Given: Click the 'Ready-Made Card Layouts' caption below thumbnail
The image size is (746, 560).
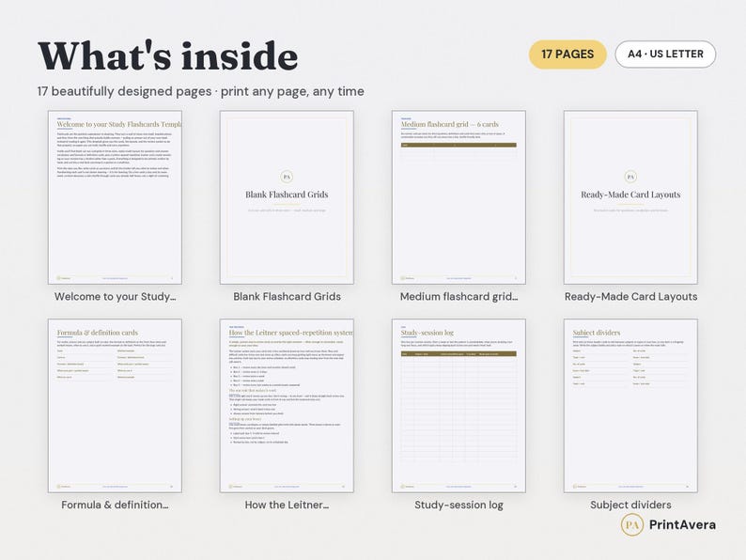Looking at the screenshot, I should click(630, 296).
